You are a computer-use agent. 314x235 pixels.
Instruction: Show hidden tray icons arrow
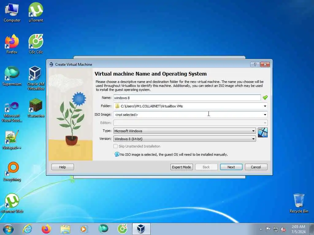pos(261,229)
